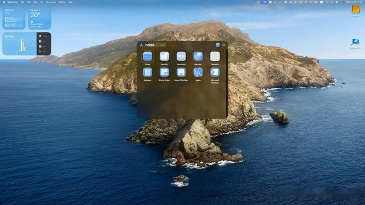Open the Window menu

point(62,2)
